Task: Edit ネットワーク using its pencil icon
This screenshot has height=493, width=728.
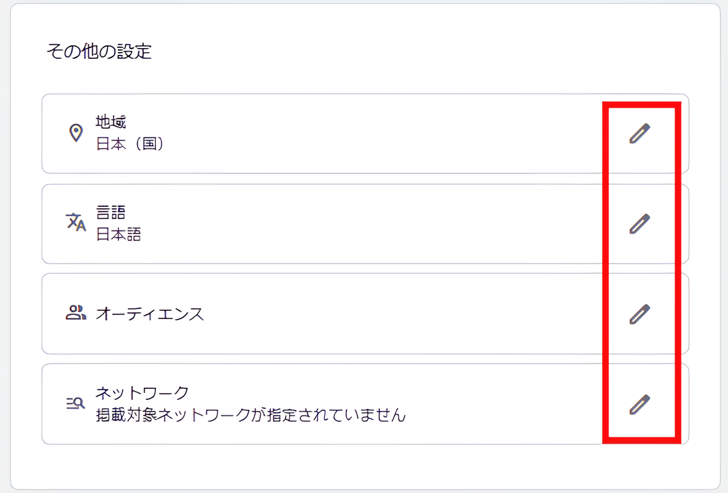Action: tap(638, 404)
